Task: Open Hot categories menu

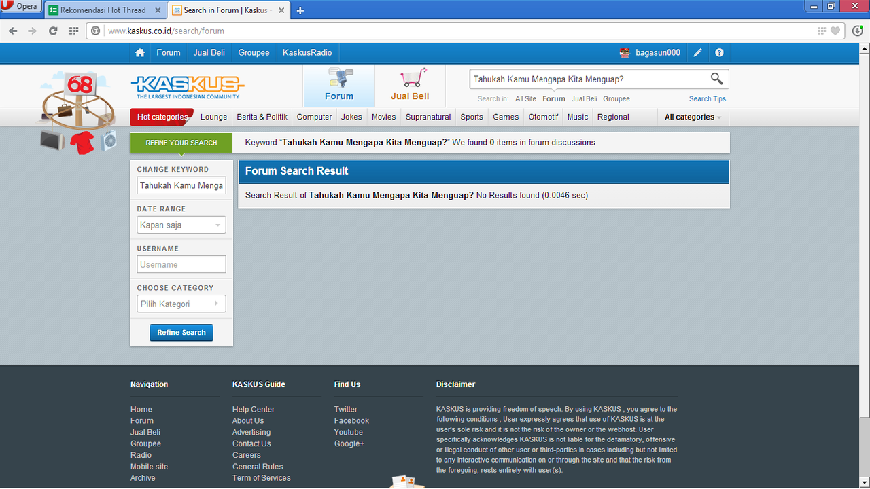Action: pos(162,117)
